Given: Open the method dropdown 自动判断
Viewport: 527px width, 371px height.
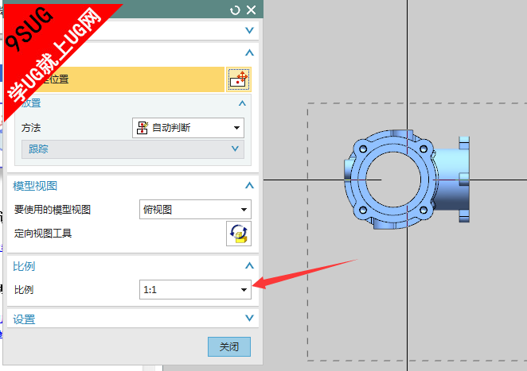Looking at the screenshot, I should coord(188,128).
